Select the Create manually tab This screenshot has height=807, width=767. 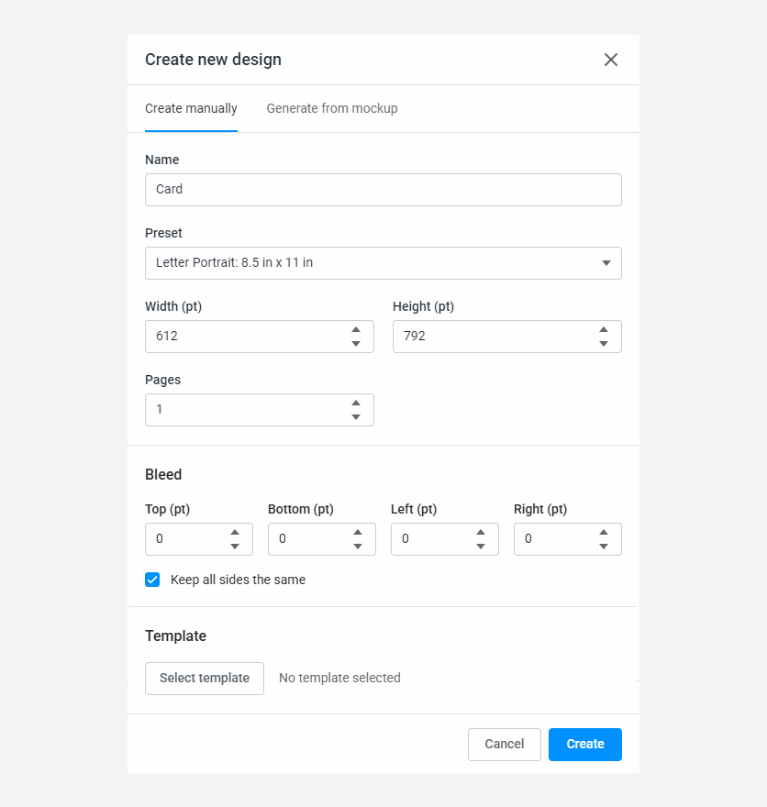pos(191,108)
